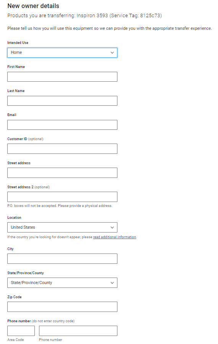Select the Phone number input box
The image size is (218, 344).
click(x=78, y=331)
